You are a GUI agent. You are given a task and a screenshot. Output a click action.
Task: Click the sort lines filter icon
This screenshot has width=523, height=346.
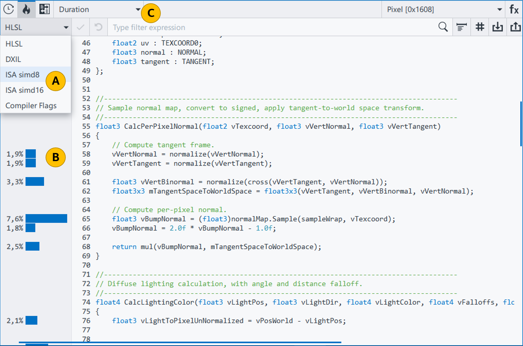tap(461, 27)
